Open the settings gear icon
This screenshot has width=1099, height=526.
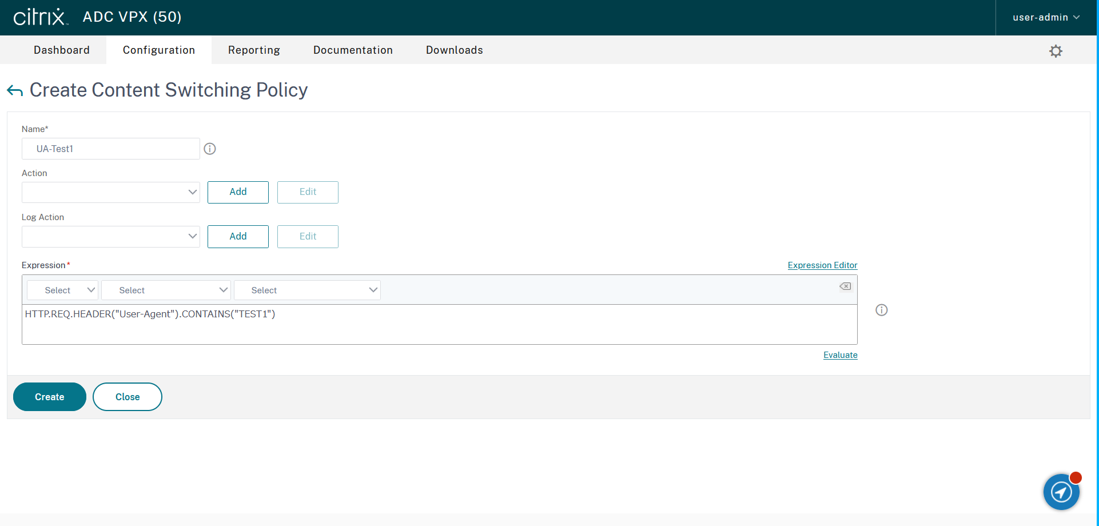(x=1056, y=51)
